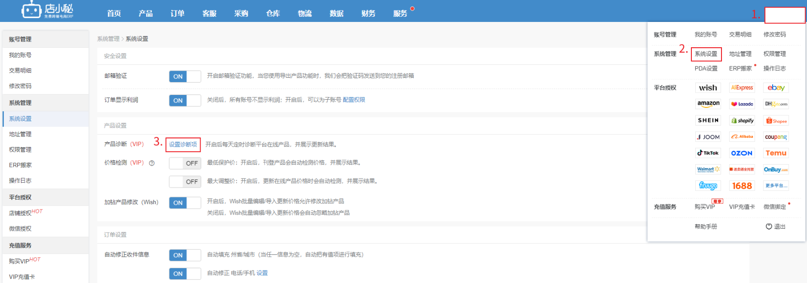Select 地址管理 in the left sidebar

(x=20, y=134)
